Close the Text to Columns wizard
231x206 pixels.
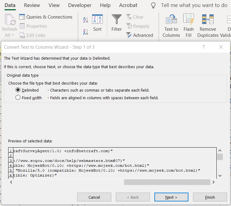pos(221,47)
